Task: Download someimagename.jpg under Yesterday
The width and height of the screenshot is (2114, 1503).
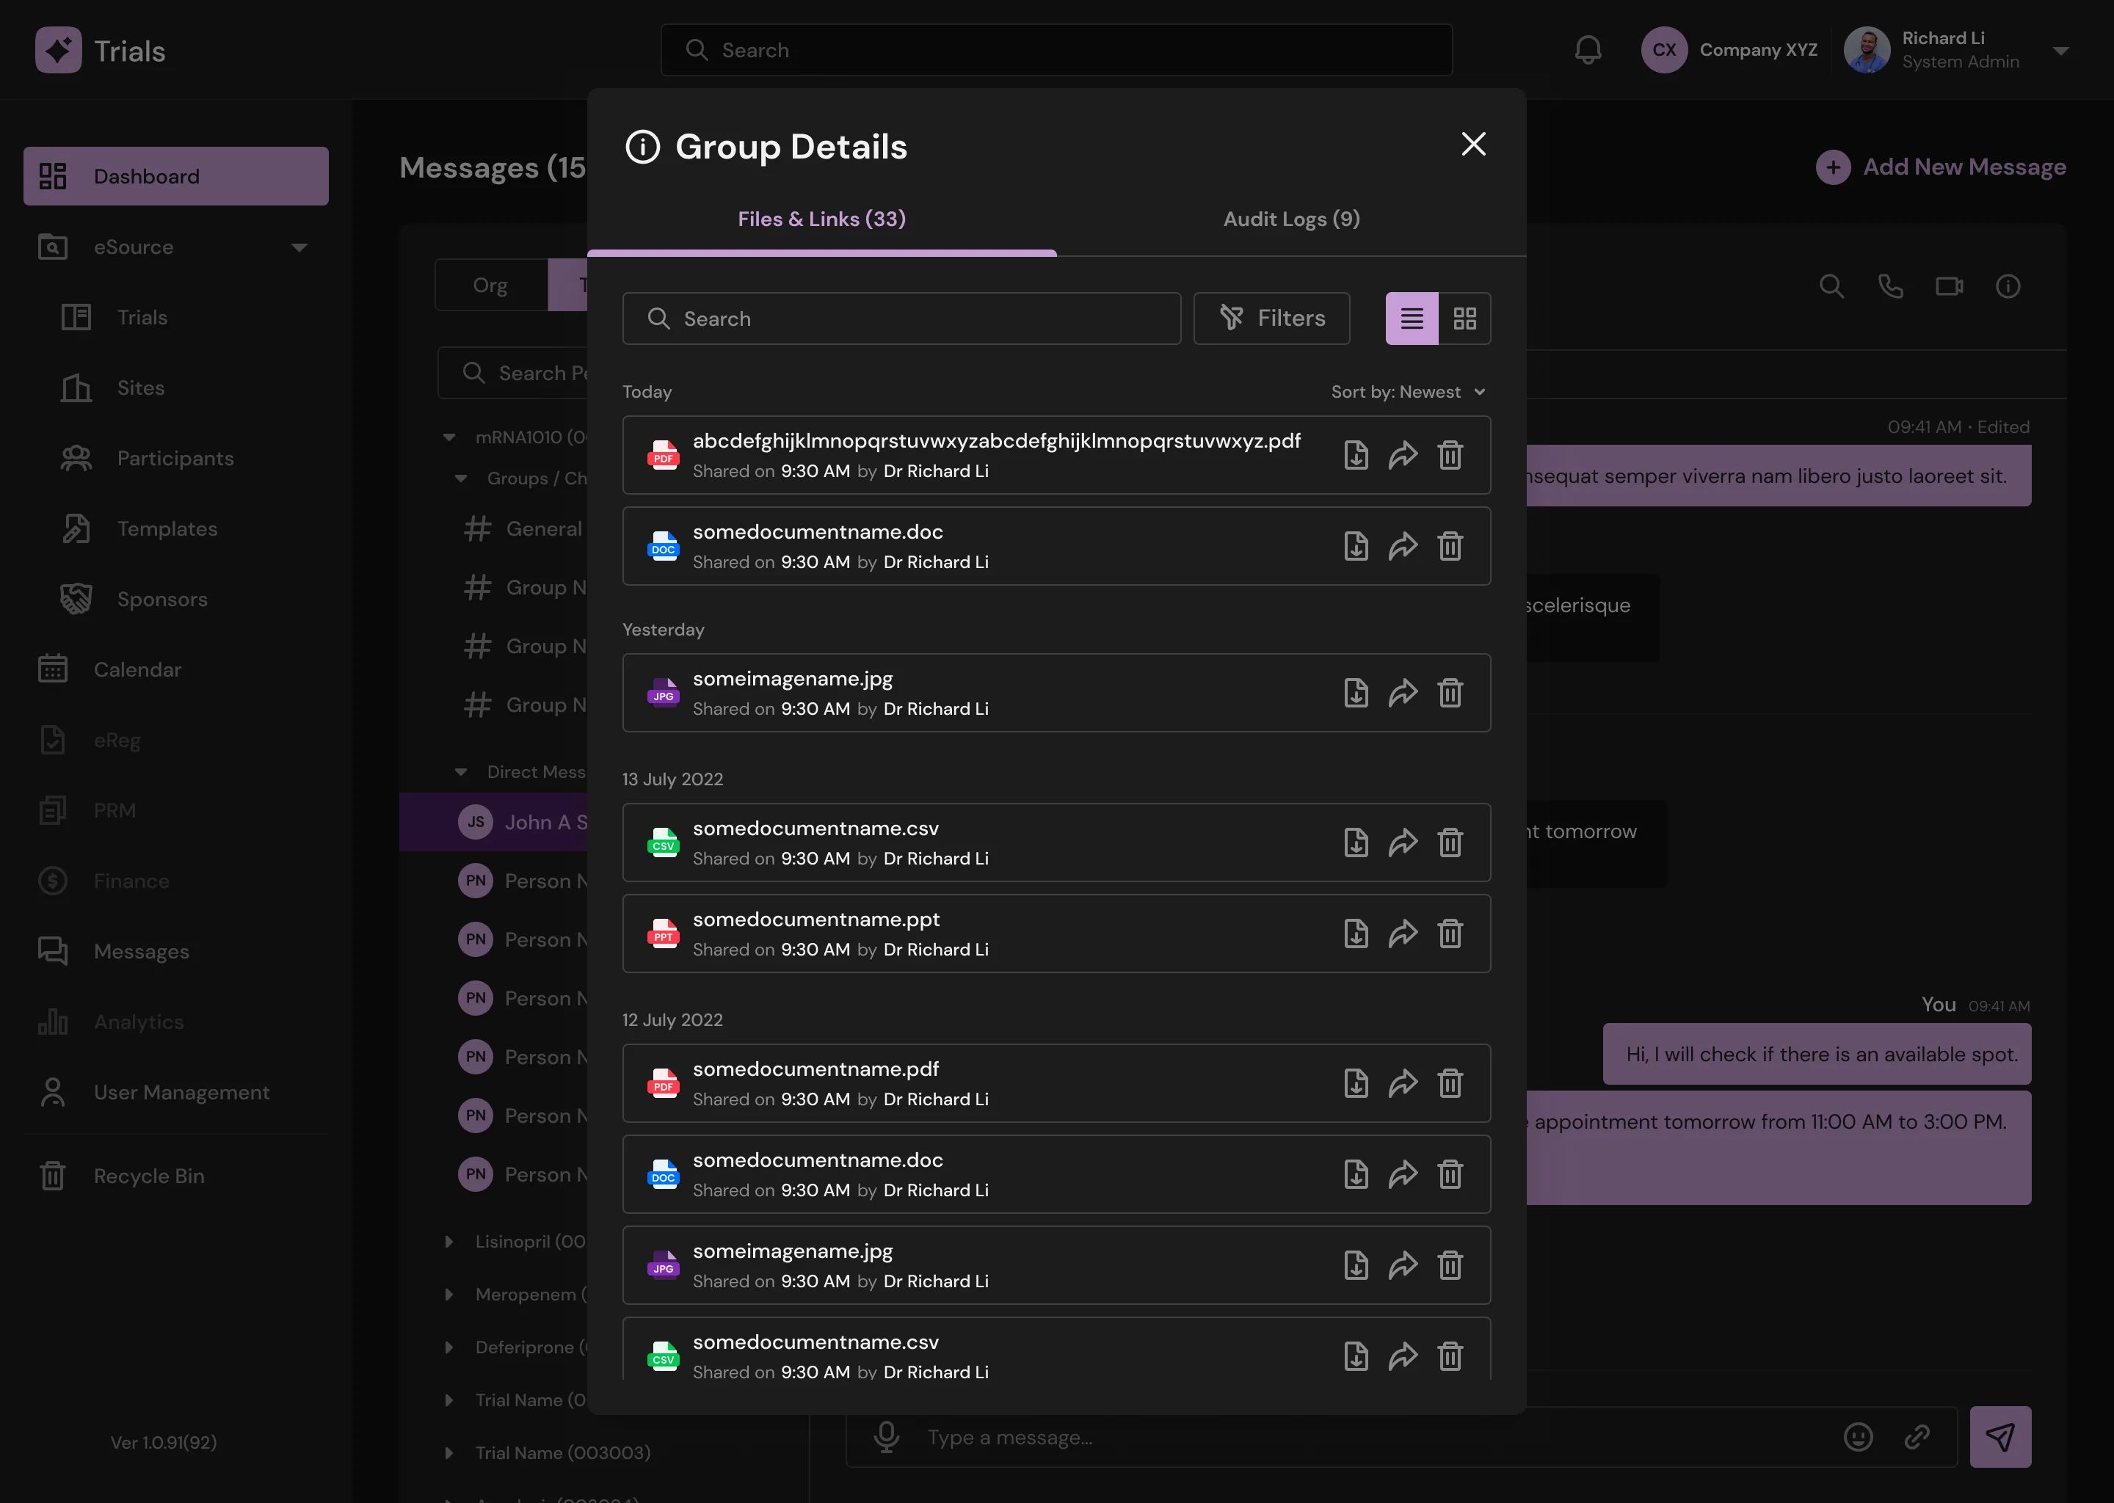Action: tap(1356, 694)
